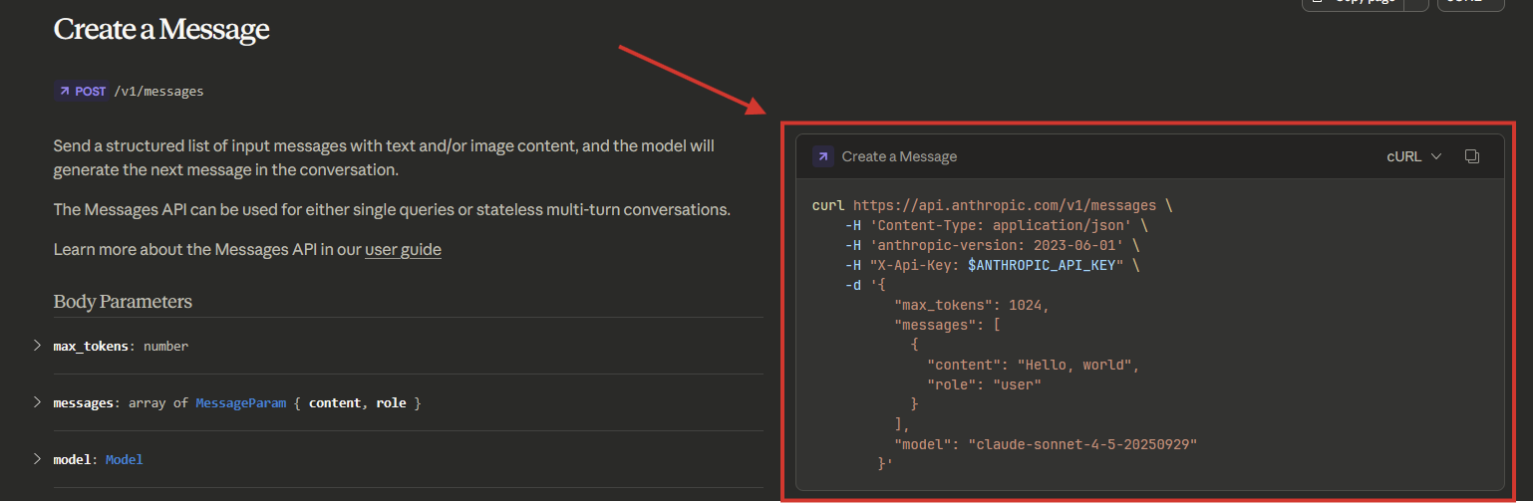Open the user guide link
Viewport: 1533px width, 503px height.
[x=403, y=249]
